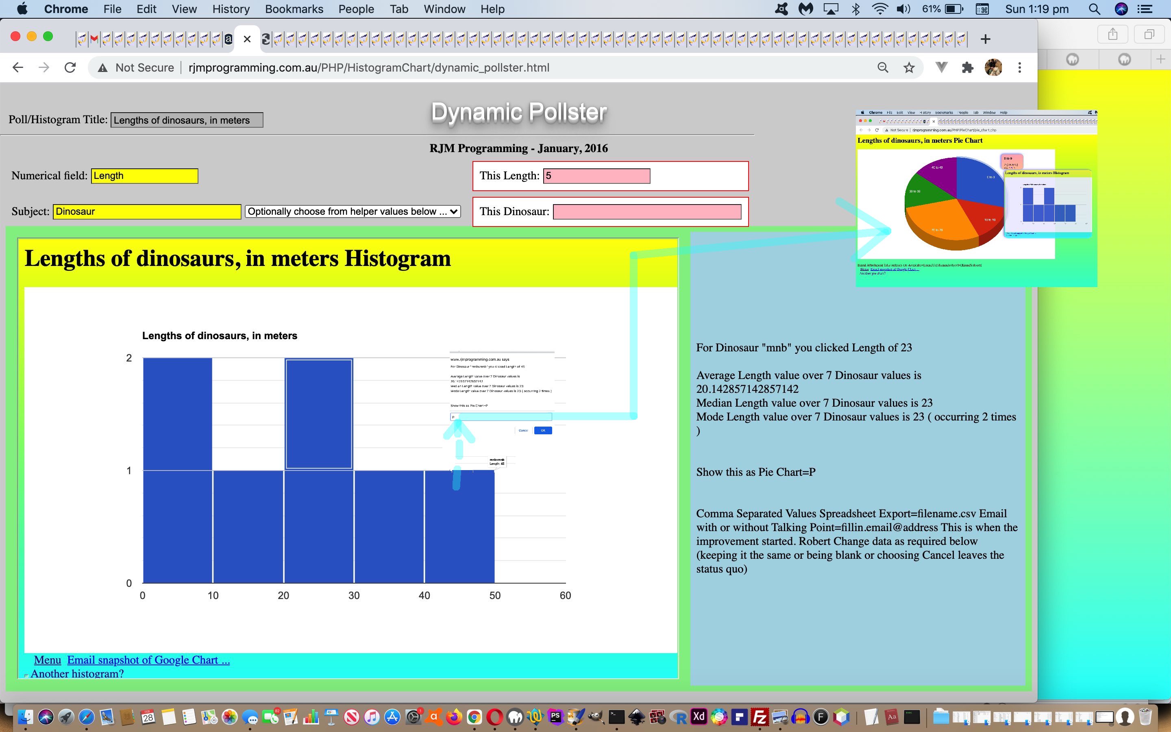1171x732 pixels.
Task: Open new tab with plus button
Action: 985,39
